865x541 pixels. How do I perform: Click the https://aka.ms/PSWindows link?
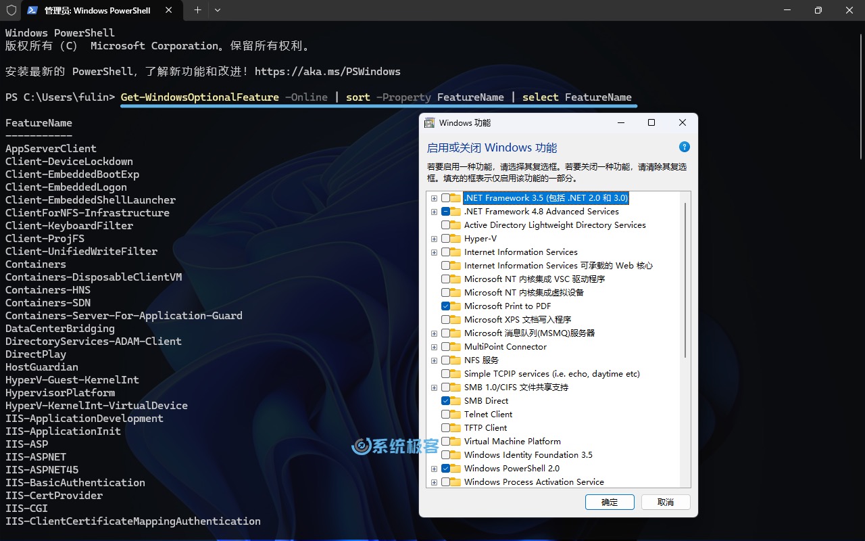pyautogui.click(x=328, y=72)
